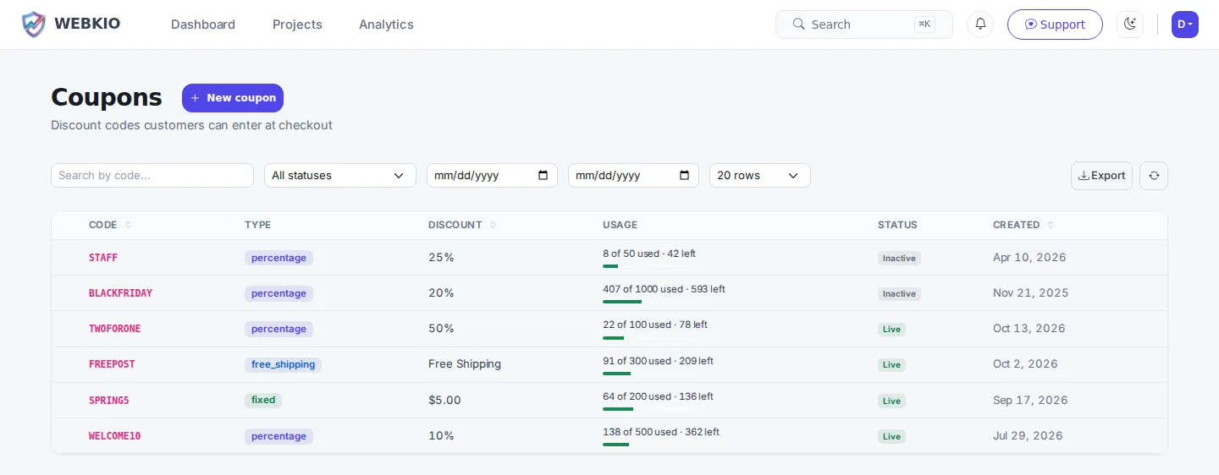Screen dimensions: 1219x475
Task: Click the WEBKIO brand name
Action: pyautogui.click(x=87, y=24)
